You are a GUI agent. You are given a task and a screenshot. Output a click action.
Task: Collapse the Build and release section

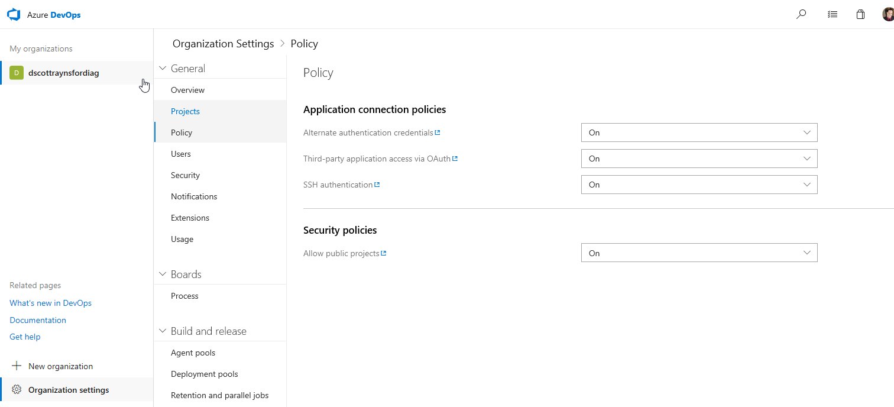163,331
